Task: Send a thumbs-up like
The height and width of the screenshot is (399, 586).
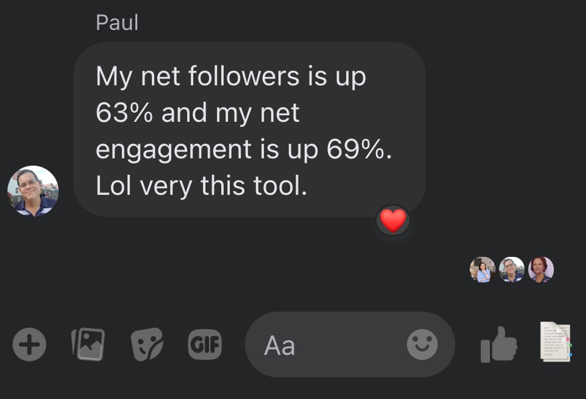Action: (x=499, y=344)
